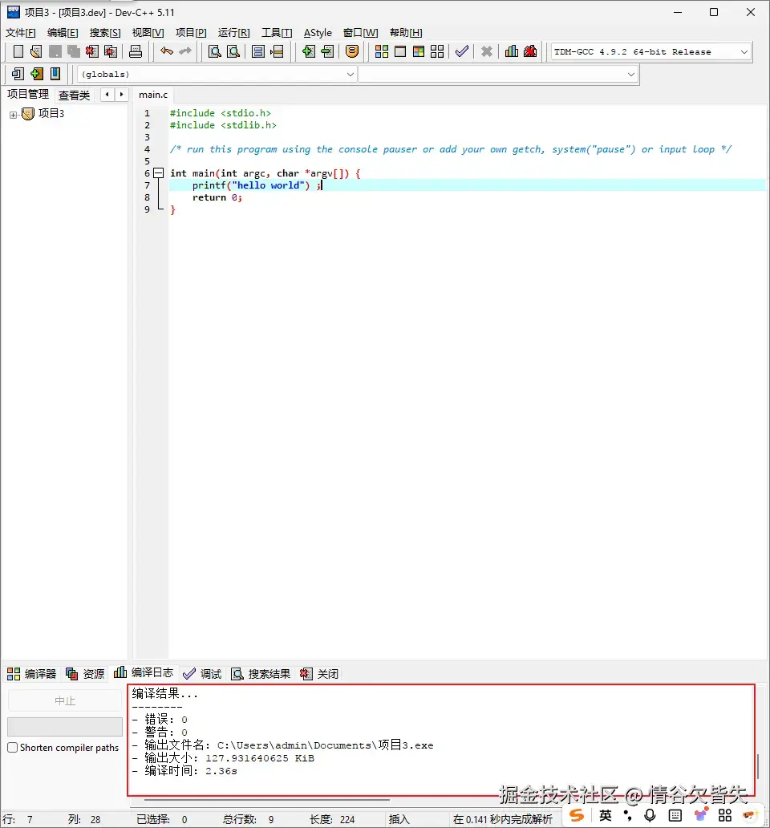The height and width of the screenshot is (828, 770).
Task: Expand the 项目3 project tree node
Action: [13, 115]
